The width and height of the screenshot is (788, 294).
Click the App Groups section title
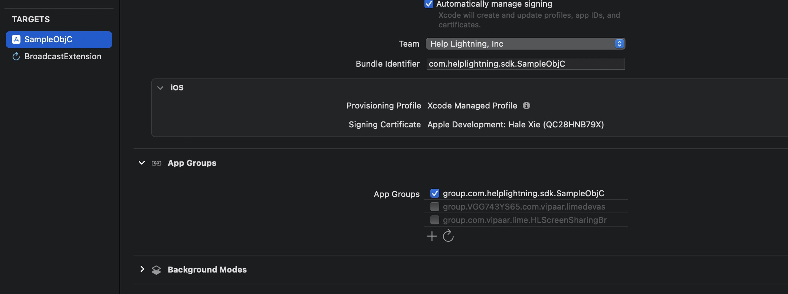click(x=192, y=163)
